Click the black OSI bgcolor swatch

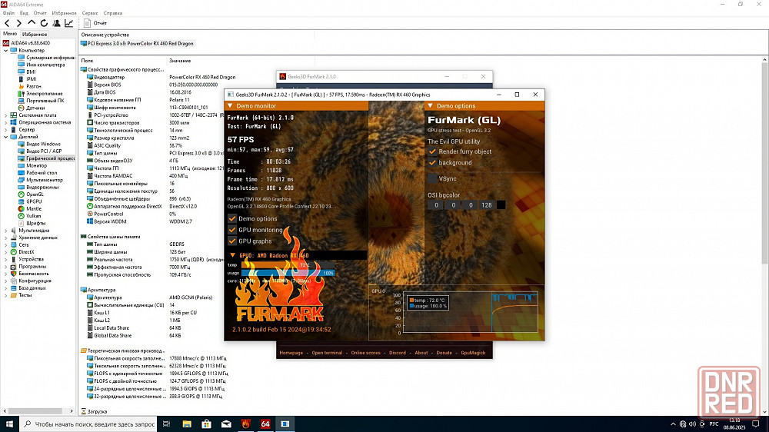pos(501,205)
